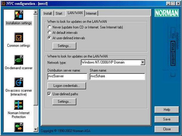Open Settings for user-defined intervals
The width and height of the screenshot is (182, 136).
click(x=64, y=46)
